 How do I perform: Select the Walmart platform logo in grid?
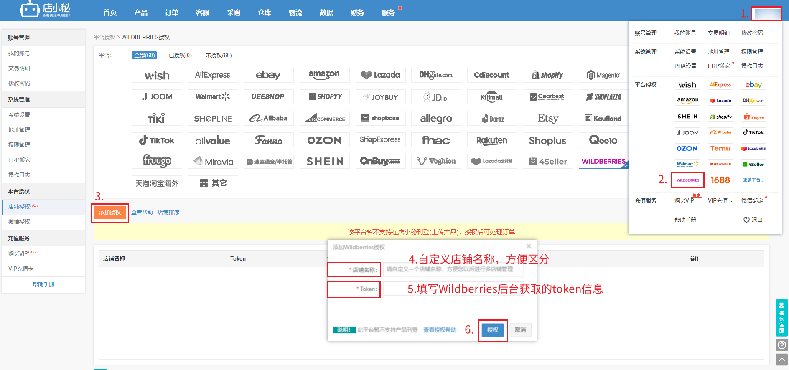point(213,97)
